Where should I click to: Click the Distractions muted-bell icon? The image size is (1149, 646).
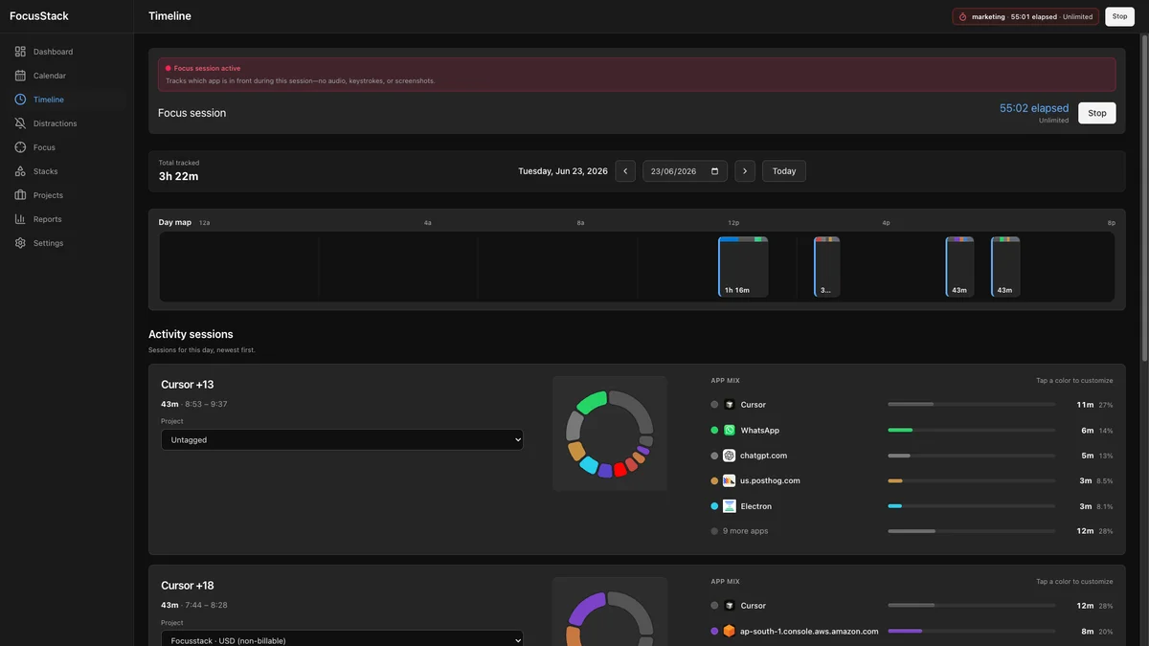[20, 123]
